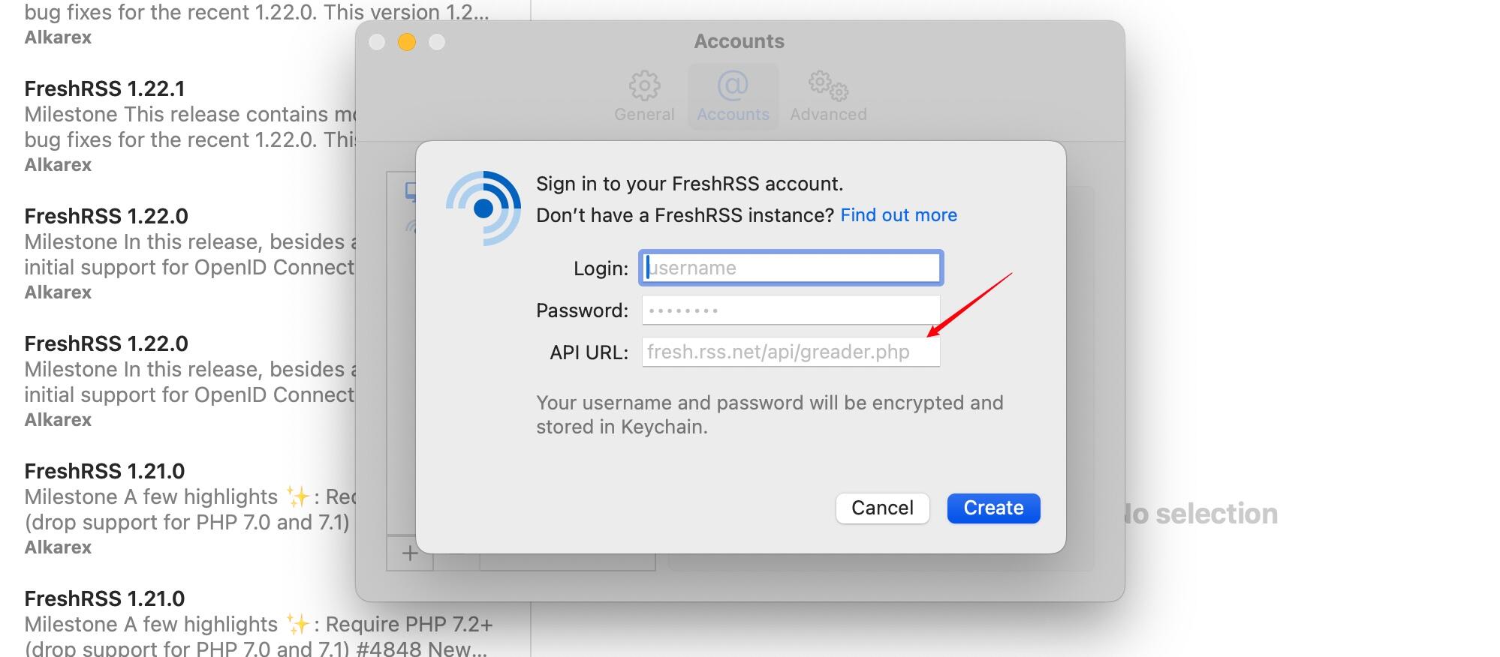Click the API URL input field
The image size is (1500, 657).
pyautogui.click(x=791, y=352)
